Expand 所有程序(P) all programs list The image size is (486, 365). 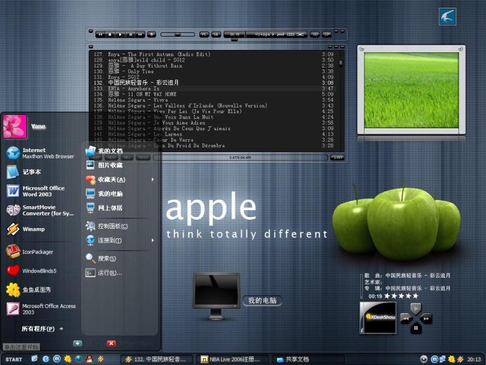pos(42,329)
